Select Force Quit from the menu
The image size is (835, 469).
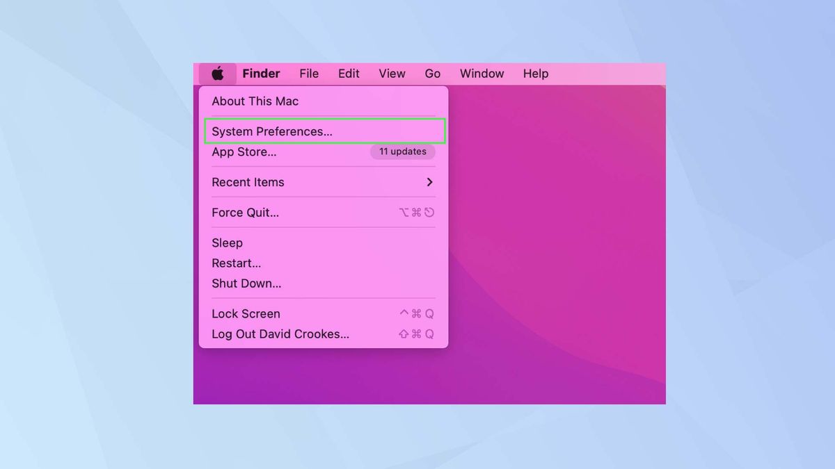point(244,213)
